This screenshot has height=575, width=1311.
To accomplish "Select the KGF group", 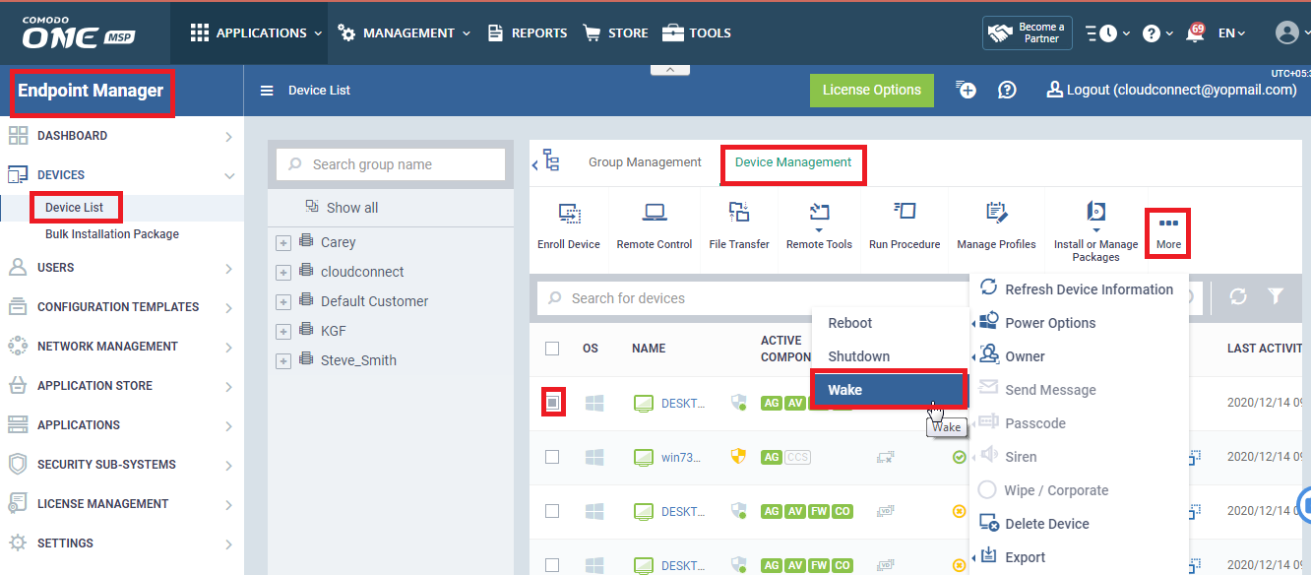I will 334,331.
